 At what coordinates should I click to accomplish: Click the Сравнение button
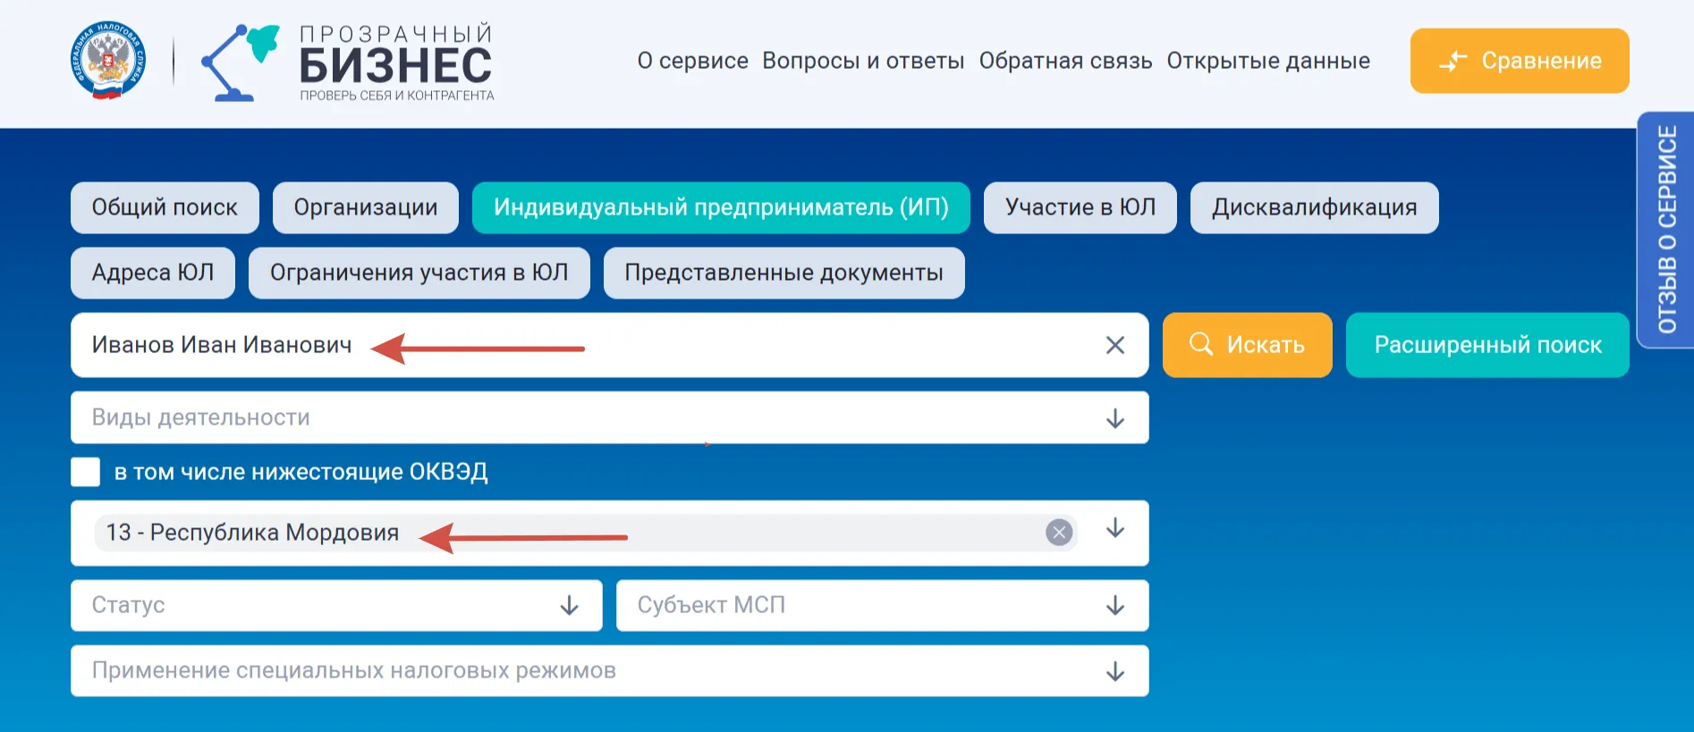pos(1520,61)
